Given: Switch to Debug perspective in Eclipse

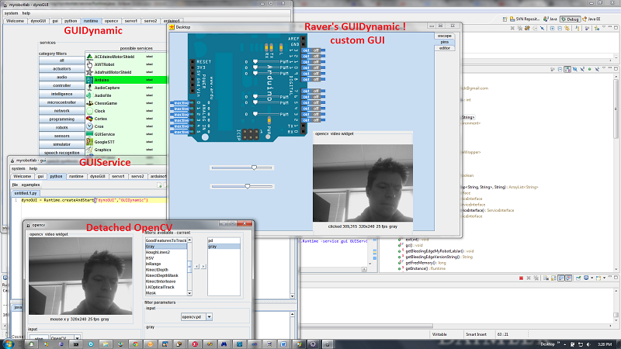Looking at the screenshot, I should 571,19.
